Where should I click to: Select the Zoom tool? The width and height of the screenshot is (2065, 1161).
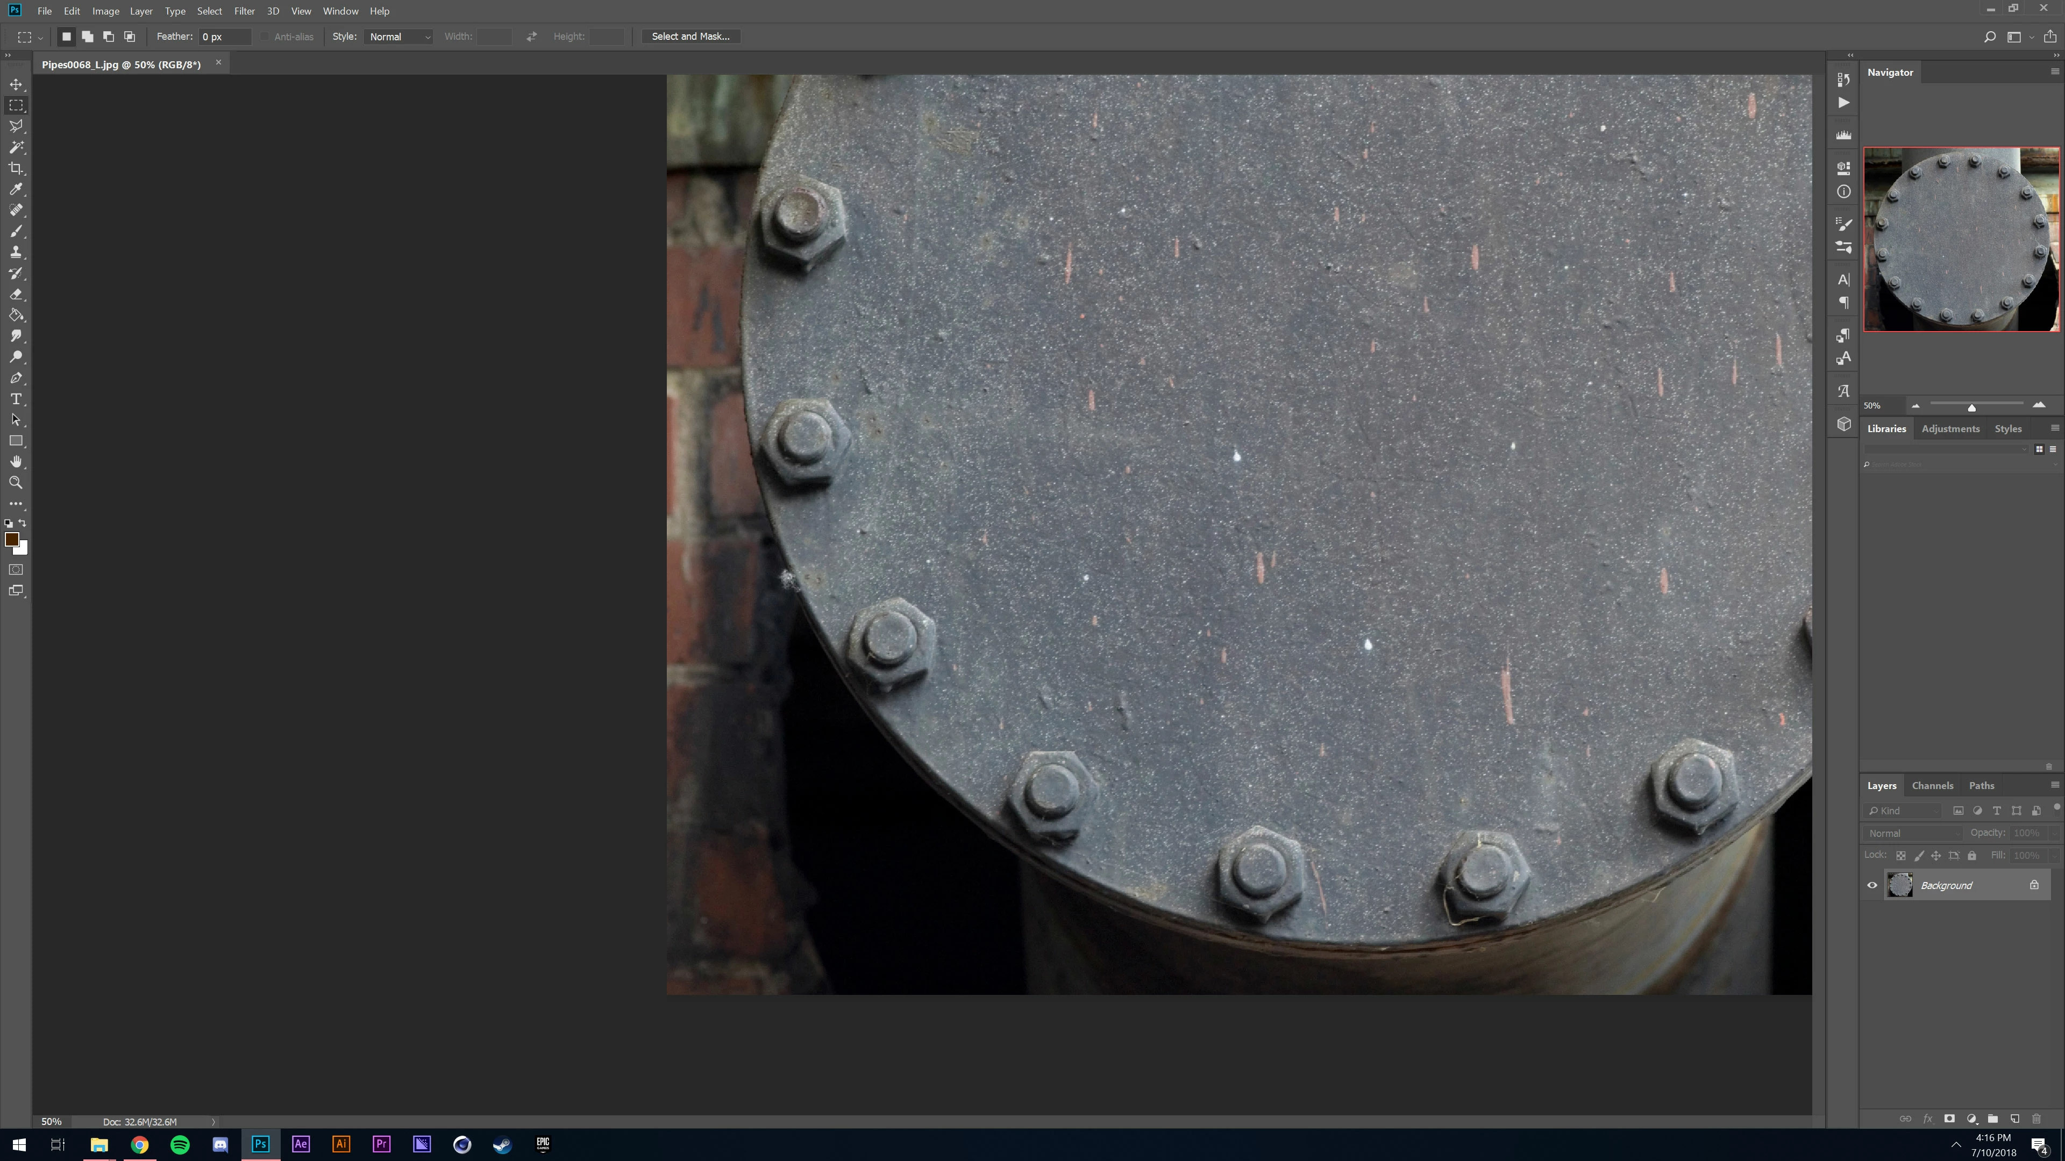[16, 482]
